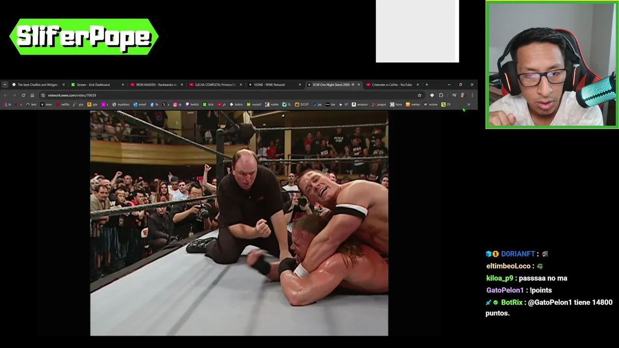Go forward to next page
This screenshot has width=619, height=348.
pos(14,95)
